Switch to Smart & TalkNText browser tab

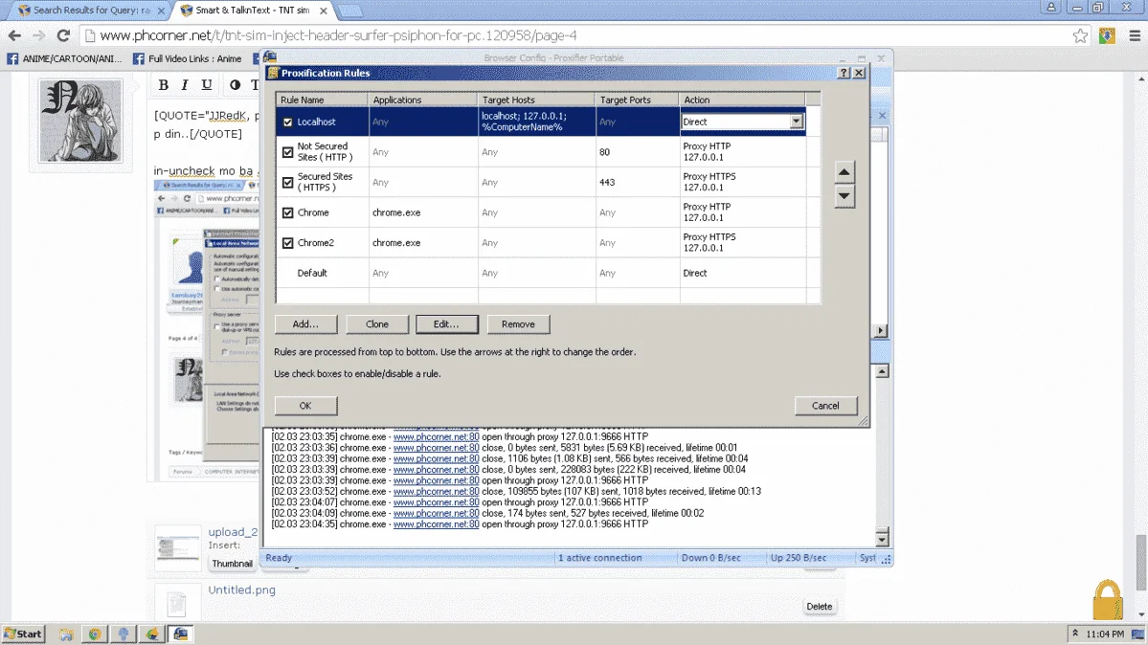253,11
